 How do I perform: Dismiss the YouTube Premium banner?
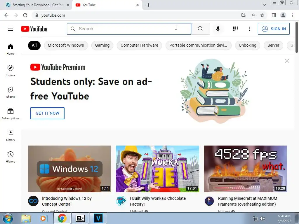pos(287,61)
